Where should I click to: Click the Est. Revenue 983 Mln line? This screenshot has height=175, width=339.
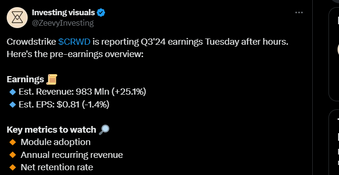(83, 92)
